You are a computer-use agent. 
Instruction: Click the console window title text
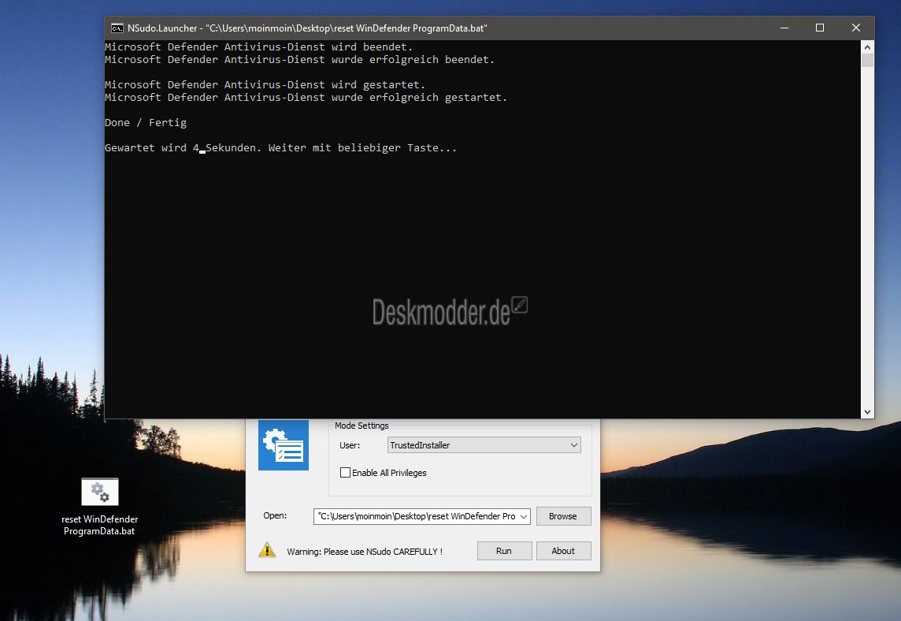pos(307,28)
